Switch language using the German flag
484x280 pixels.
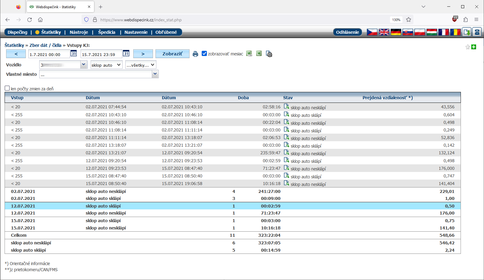click(x=396, y=32)
